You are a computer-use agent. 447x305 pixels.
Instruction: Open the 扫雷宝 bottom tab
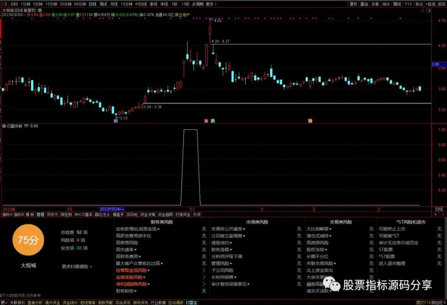pos(191,303)
